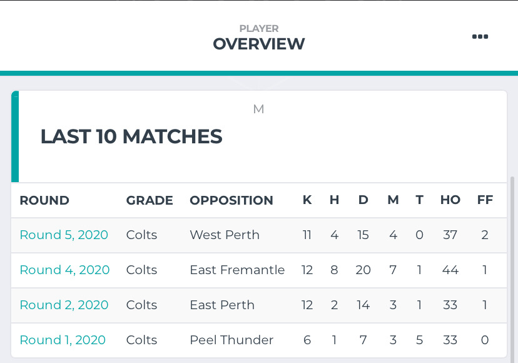The width and height of the screenshot is (518, 363).
Task: Click the D disposals column header
Action: [363, 200]
